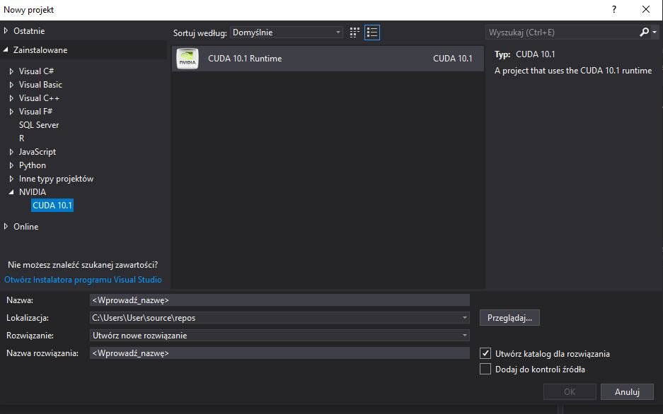
Task: Select JavaScript category label
Action: (38, 152)
